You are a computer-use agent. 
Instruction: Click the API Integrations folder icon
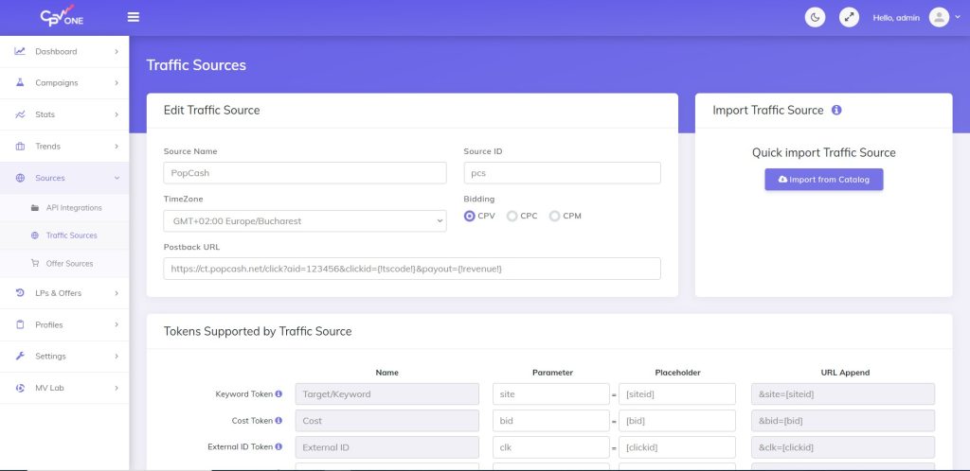(35, 208)
